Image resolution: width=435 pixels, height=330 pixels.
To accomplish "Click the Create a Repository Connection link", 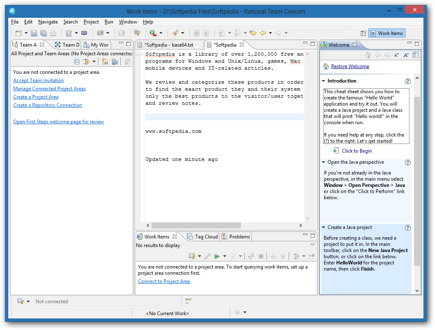I will pyautogui.click(x=47, y=105).
